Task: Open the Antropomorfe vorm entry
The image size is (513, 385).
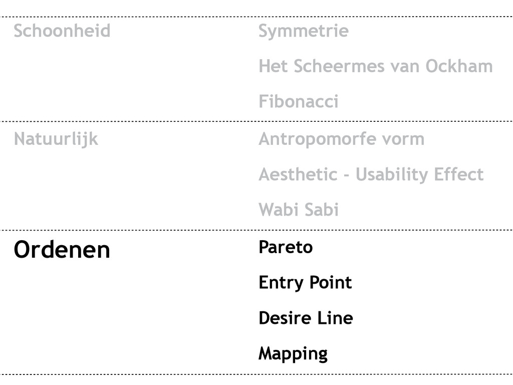Action: pos(342,139)
